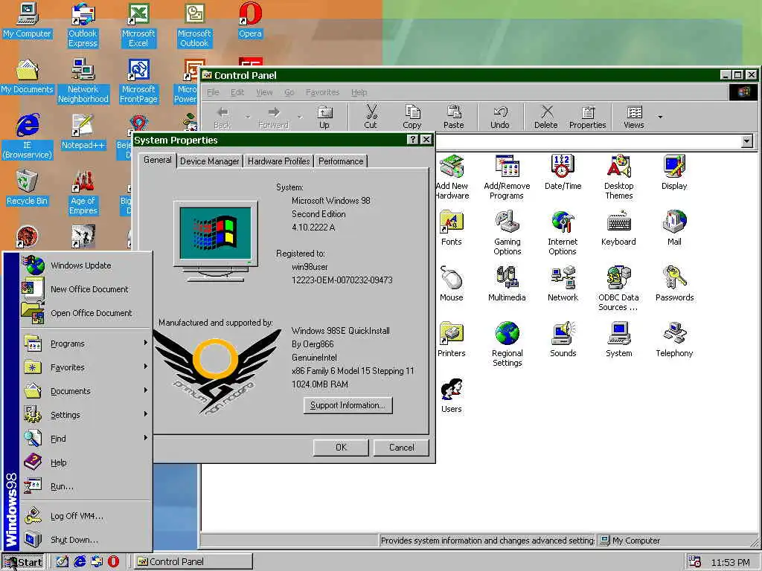Select the System icon in Control Panel
Image resolution: width=762 pixels, height=571 pixels.
pyautogui.click(x=618, y=340)
